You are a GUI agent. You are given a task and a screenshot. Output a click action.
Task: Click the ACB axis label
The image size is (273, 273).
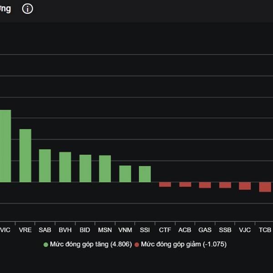point(185,230)
